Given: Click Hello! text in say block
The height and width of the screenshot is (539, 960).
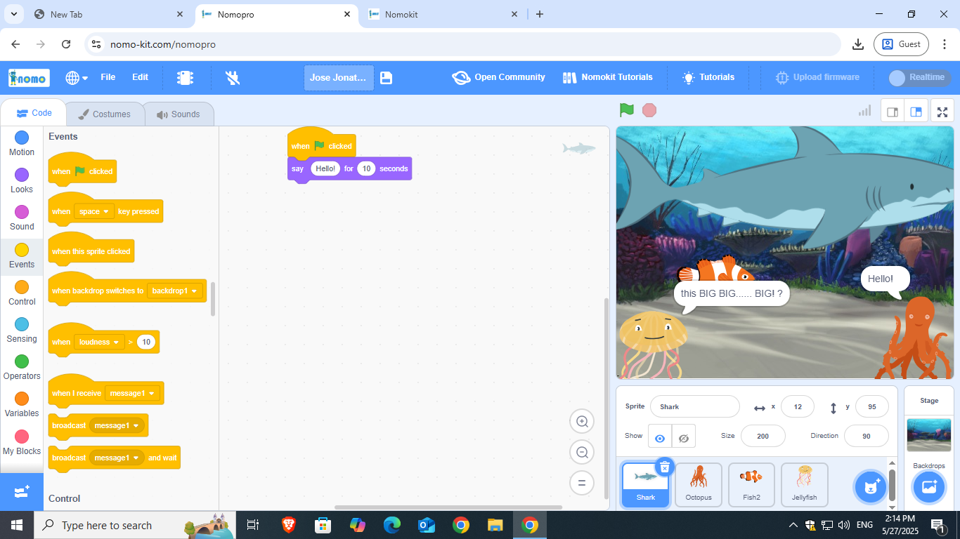Looking at the screenshot, I should (x=325, y=168).
